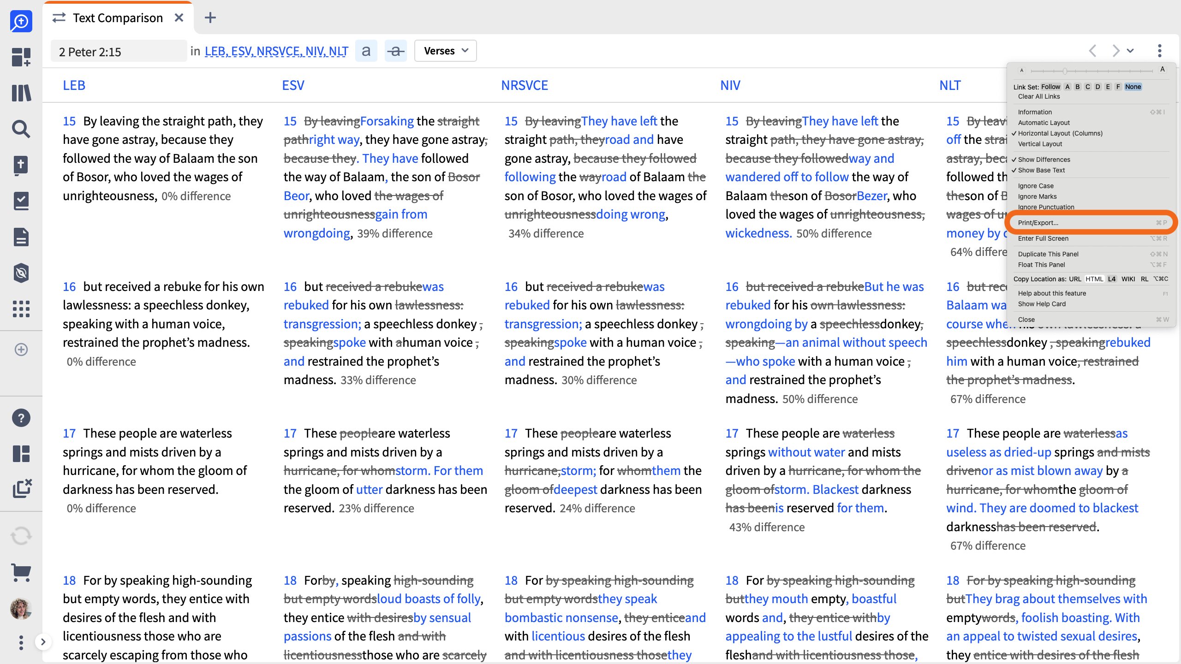The width and height of the screenshot is (1181, 664).
Task: Open the Tools grid icon
Action: pyautogui.click(x=21, y=308)
